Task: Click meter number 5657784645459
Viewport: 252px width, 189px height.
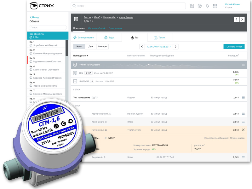Action: pos(160,145)
